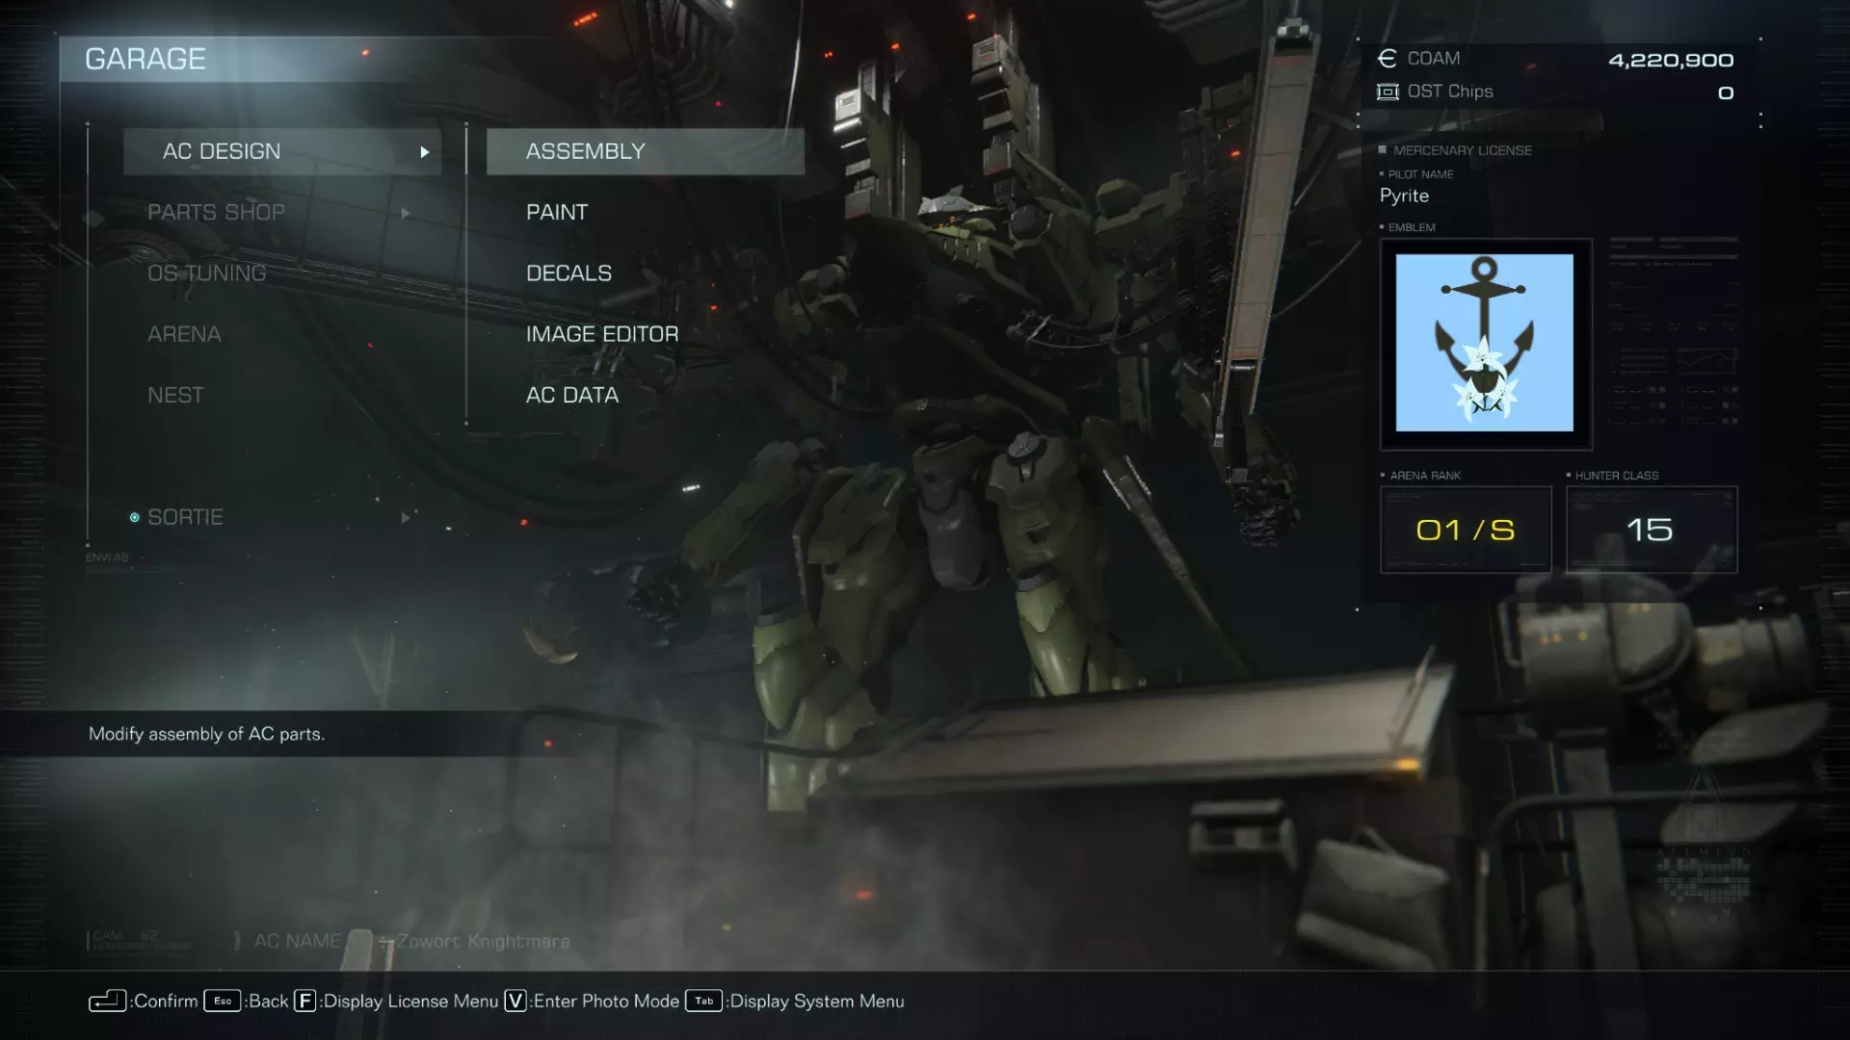Open the Assembly menu entry
Screen dimensions: 1850x1040
tap(645, 152)
